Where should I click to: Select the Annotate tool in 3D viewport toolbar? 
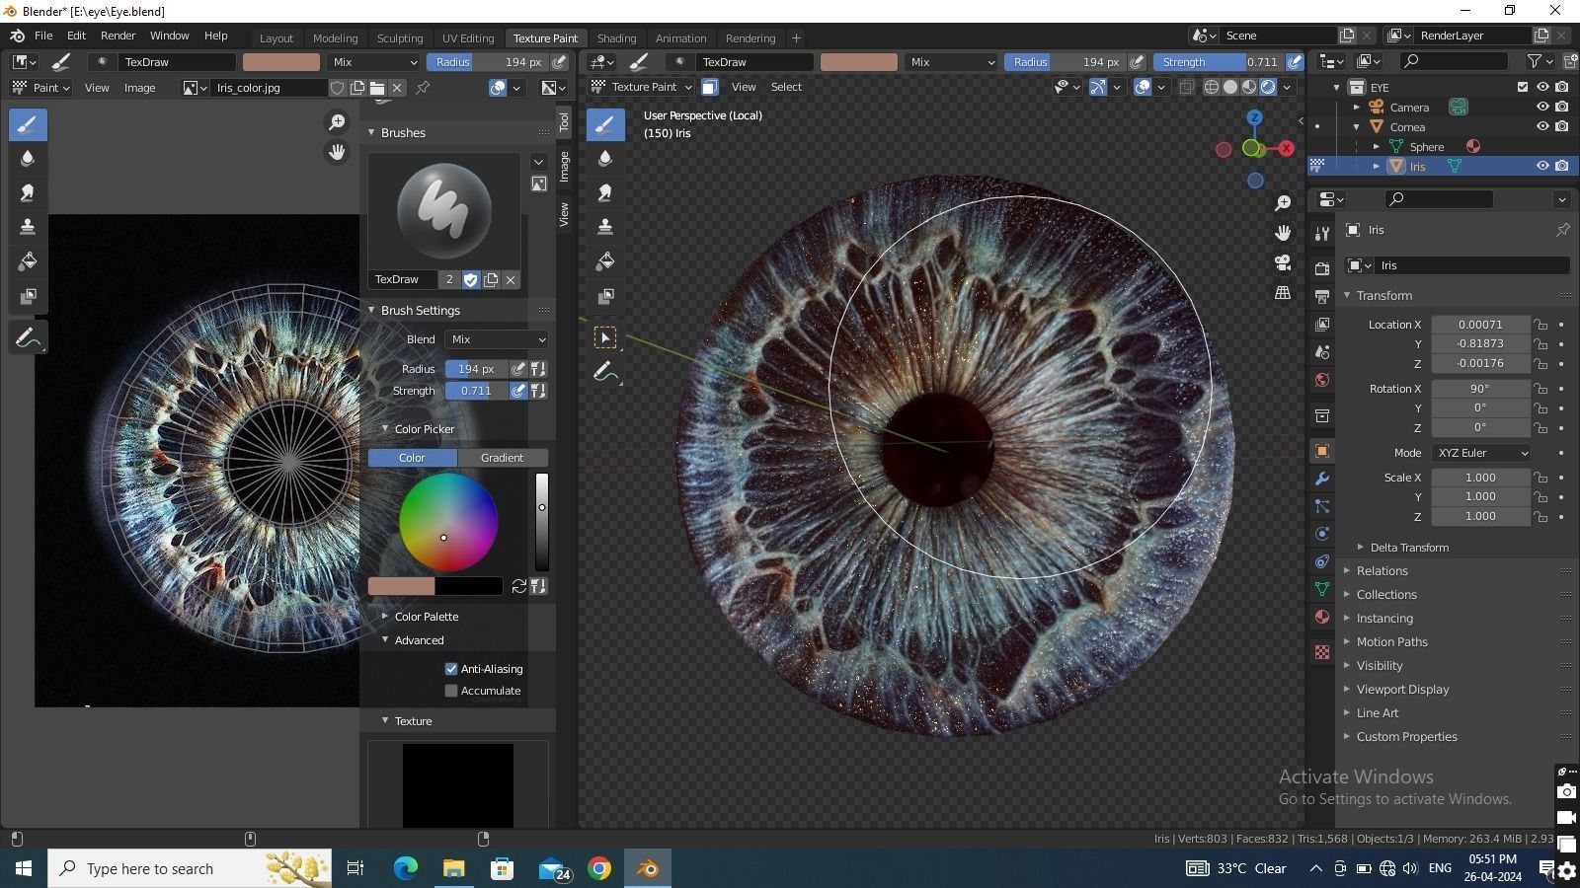click(605, 373)
